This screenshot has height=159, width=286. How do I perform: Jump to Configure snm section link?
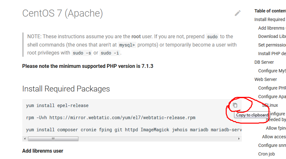click(x=272, y=145)
